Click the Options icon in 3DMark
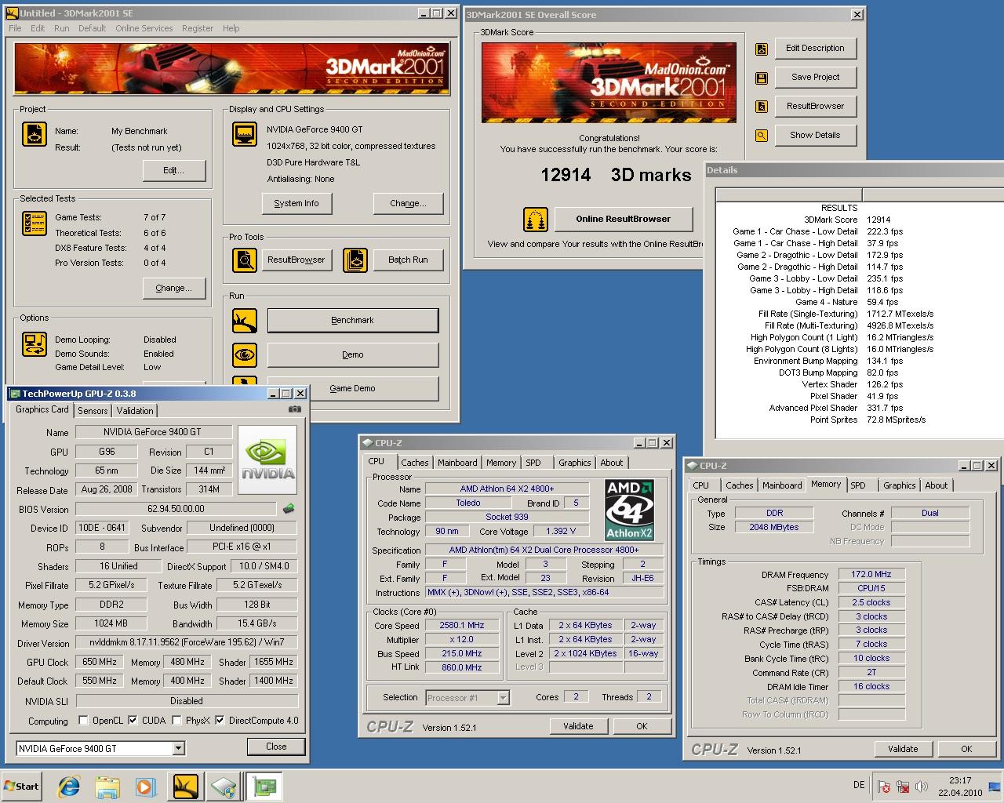The image size is (1004, 803). pos(35,344)
